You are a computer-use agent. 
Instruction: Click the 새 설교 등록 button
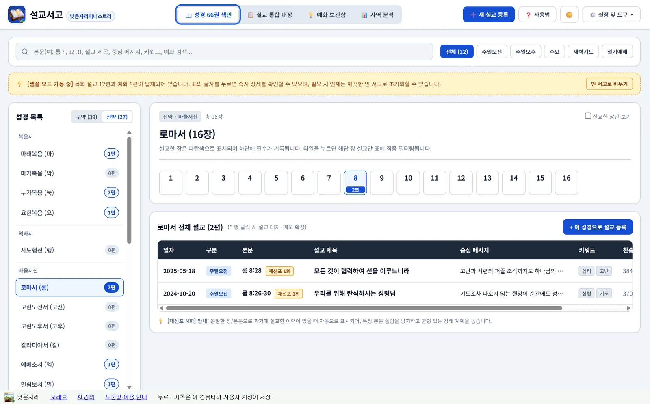pyautogui.click(x=489, y=15)
